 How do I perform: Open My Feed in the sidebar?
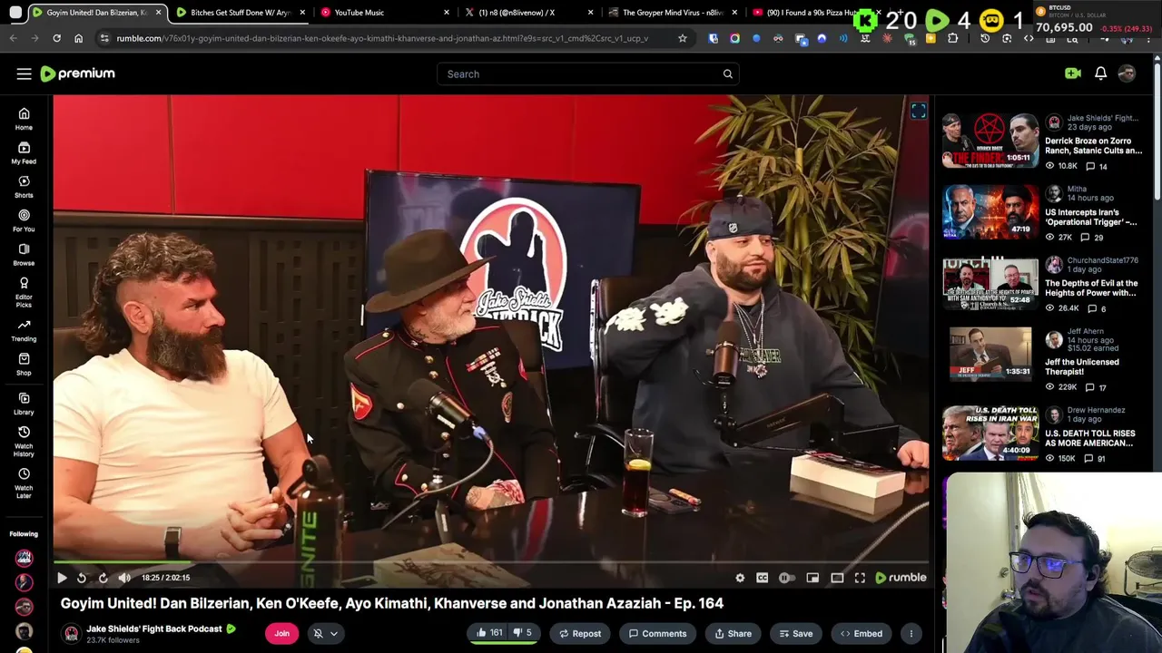click(24, 152)
